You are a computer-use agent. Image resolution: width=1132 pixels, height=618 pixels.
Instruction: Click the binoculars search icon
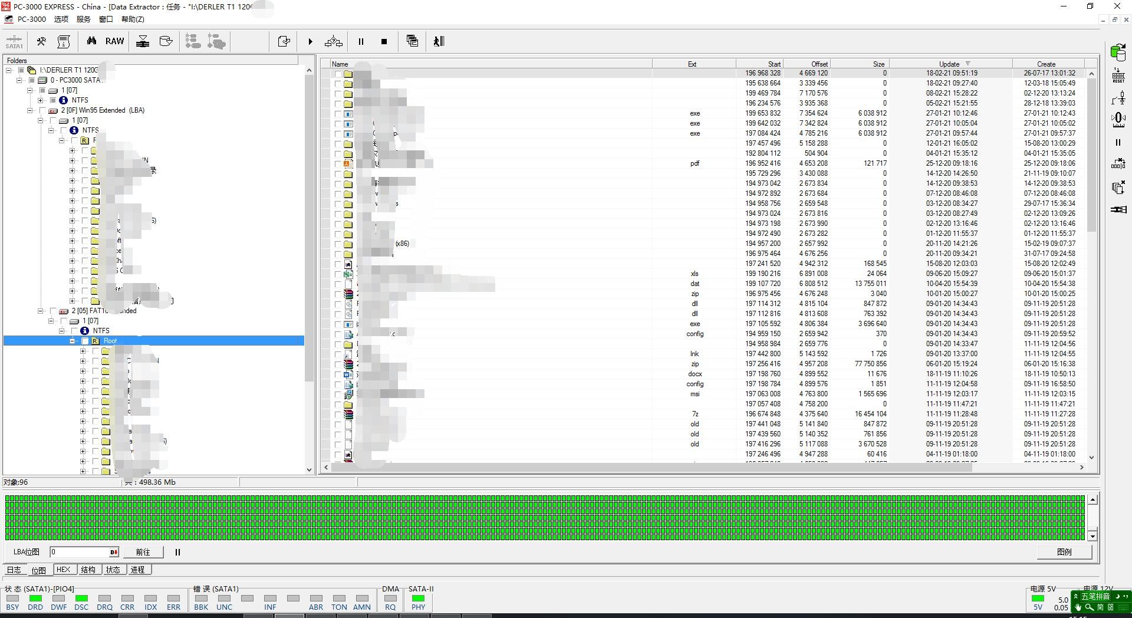[91, 41]
